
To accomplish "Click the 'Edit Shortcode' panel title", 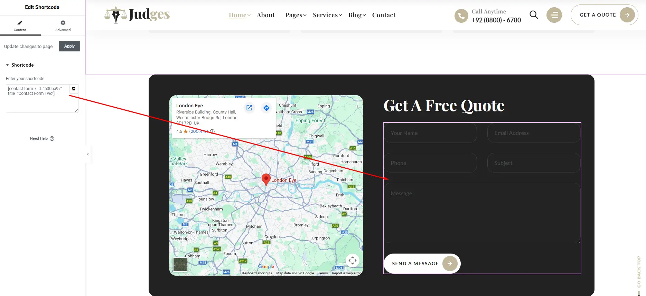I will tap(42, 7).
